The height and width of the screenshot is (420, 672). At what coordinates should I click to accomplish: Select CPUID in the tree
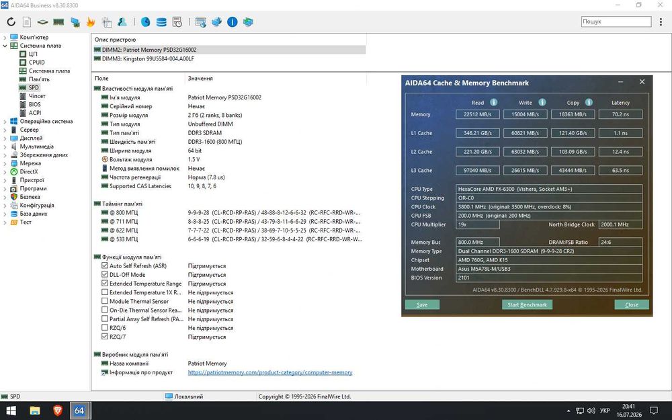click(x=36, y=62)
